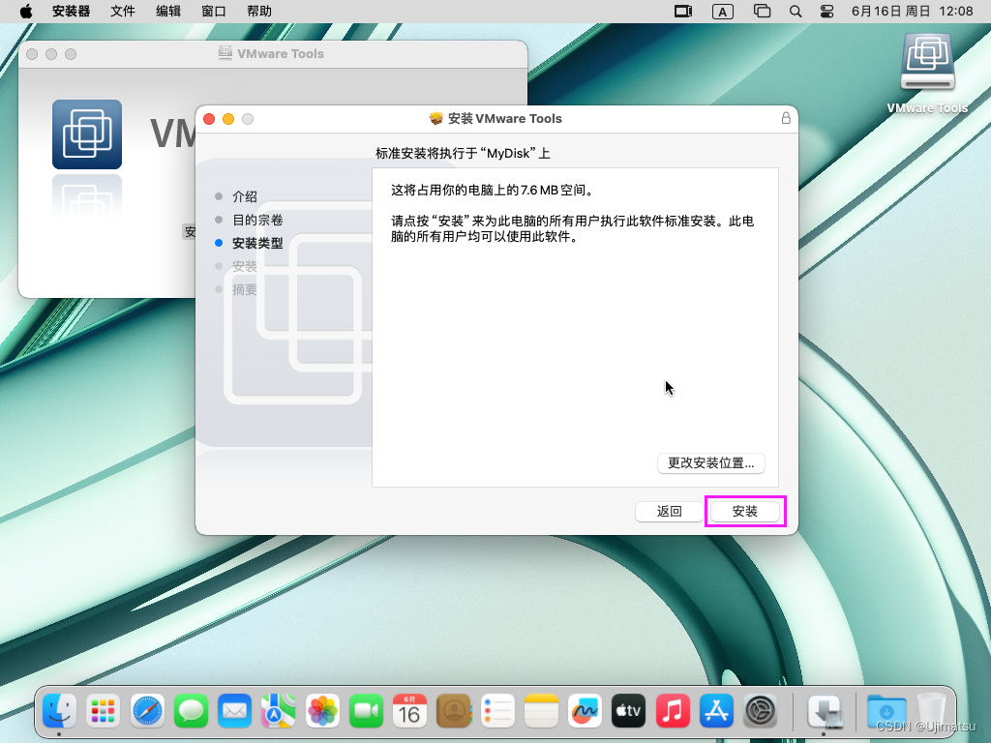This screenshot has height=743, width=991.
Task: Select the dimmed 安装 step in sidebar
Action: point(245,267)
